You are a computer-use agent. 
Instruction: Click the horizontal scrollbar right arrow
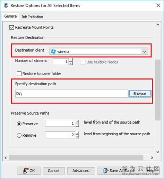click(152, 158)
